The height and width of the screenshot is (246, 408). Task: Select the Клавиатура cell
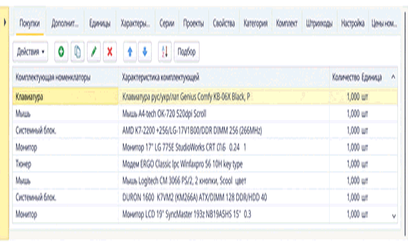point(65,97)
